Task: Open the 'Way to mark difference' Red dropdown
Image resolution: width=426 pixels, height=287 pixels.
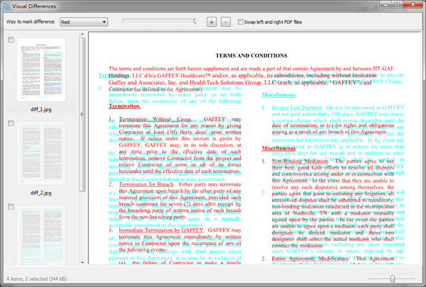Action: coord(83,22)
